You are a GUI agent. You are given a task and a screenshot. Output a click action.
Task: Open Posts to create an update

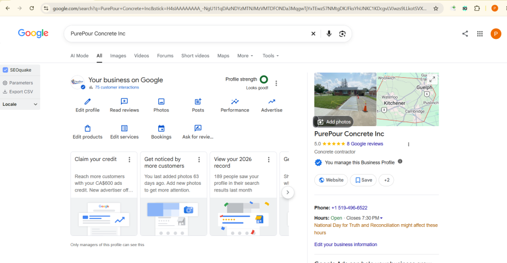198,105
